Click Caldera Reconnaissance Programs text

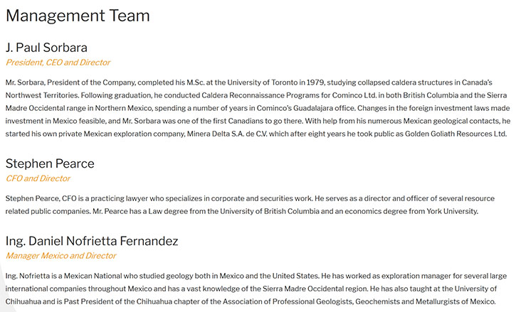click(260, 95)
